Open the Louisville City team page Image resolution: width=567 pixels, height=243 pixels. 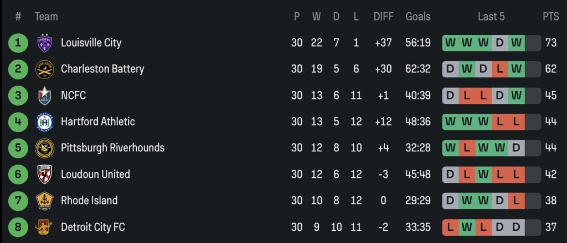(91, 43)
